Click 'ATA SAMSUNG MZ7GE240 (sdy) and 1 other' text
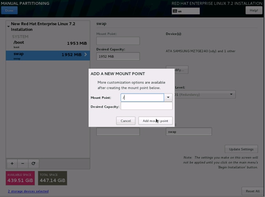This screenshot has width=265, height=197. coord(201,51)
